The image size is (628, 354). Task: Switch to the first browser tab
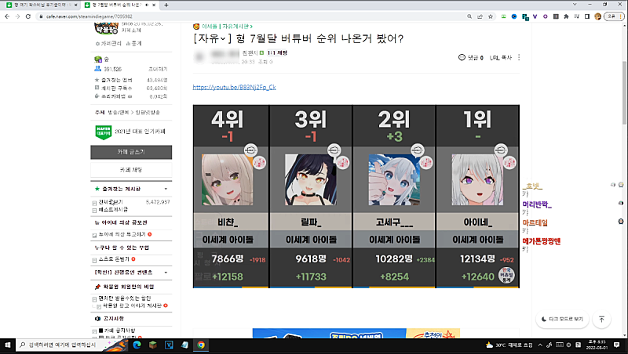pyautogui.click(x=42, y=5)
